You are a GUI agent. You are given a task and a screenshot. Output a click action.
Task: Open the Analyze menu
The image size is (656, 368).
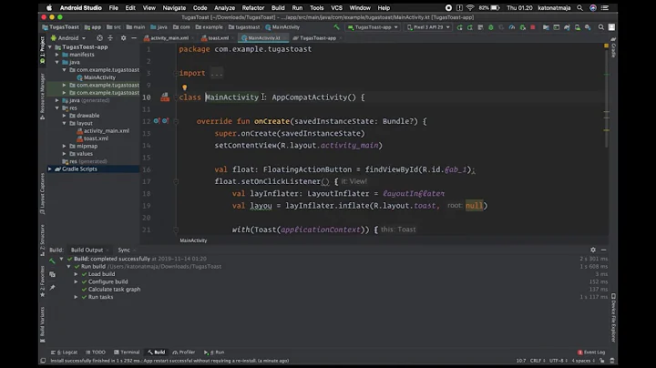pyautogui.click(x=224, y=7)
